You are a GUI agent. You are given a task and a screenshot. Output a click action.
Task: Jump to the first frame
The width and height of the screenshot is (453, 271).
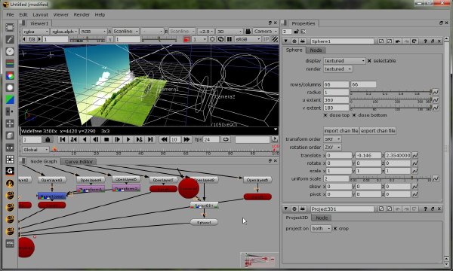click(63, 140)
